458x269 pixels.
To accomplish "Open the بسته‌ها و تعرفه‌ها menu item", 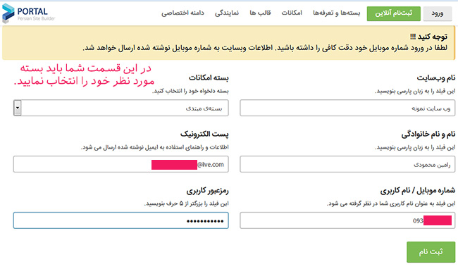I will (337, 13).
